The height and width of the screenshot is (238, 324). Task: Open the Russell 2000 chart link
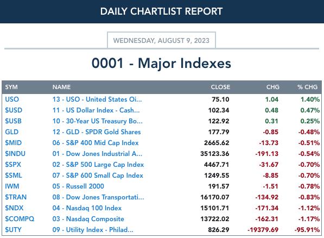78,186
